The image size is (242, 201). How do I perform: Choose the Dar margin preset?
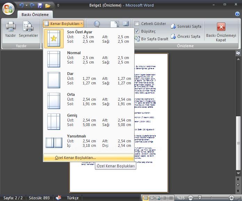89,80
